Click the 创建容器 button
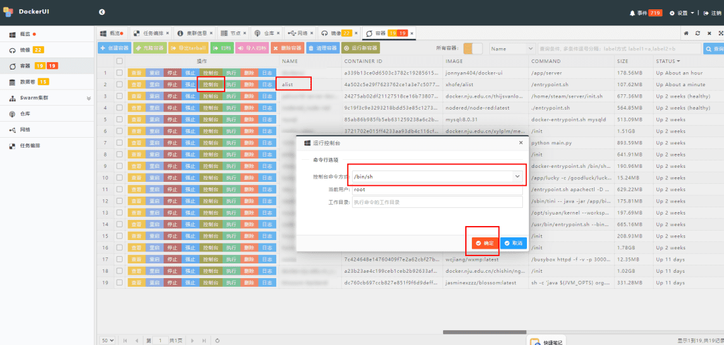The image size is (724, 345). 114,48
